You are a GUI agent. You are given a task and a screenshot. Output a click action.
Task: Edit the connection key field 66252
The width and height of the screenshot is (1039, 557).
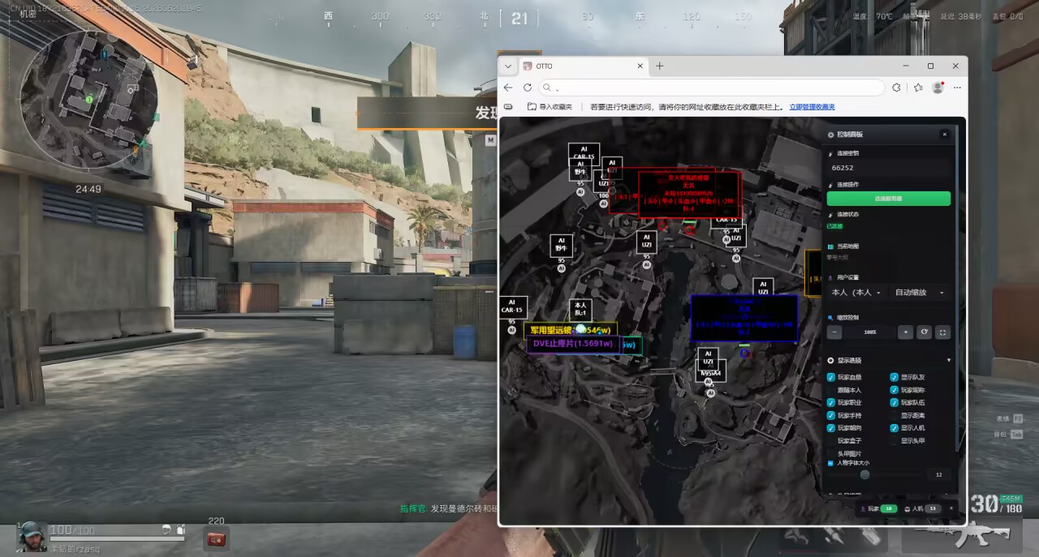tap(888, 168)
